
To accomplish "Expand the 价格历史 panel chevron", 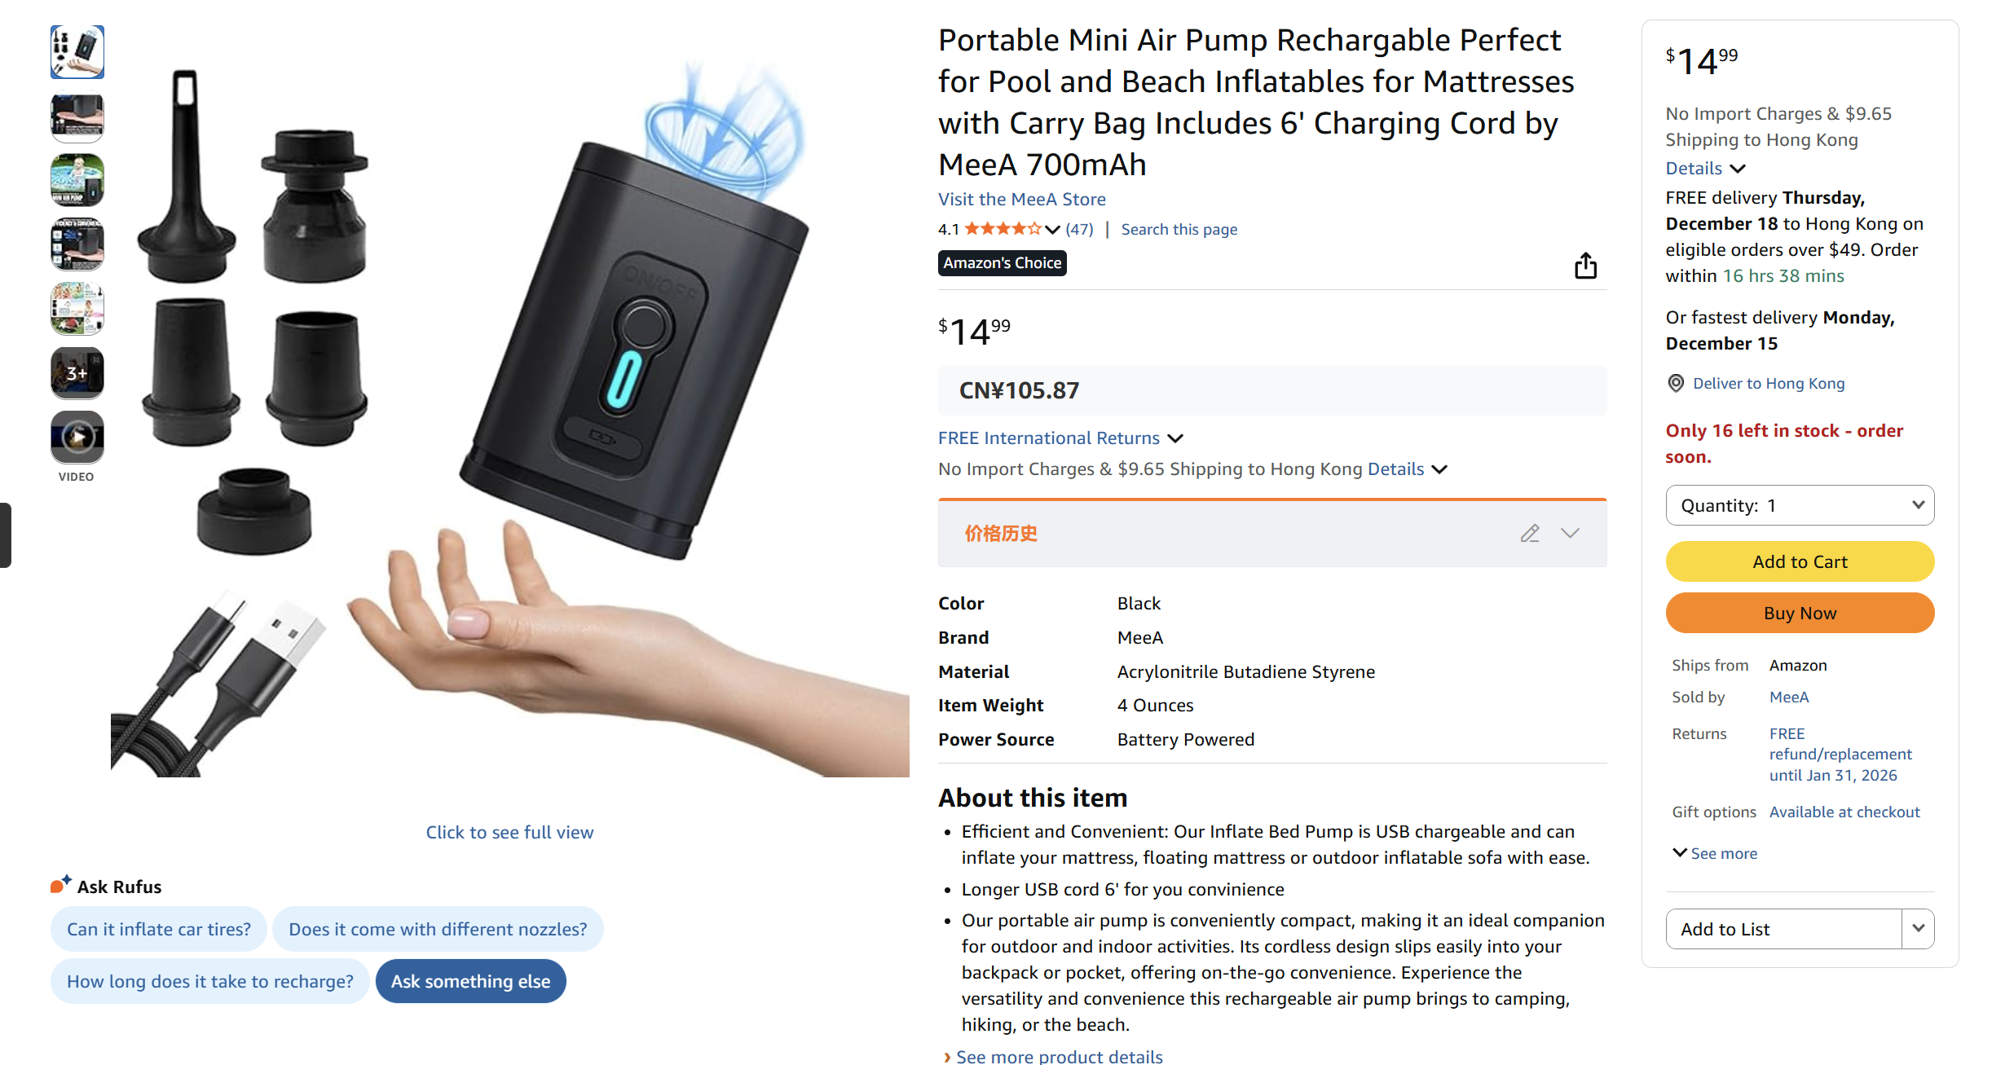I will (1570, 533).
